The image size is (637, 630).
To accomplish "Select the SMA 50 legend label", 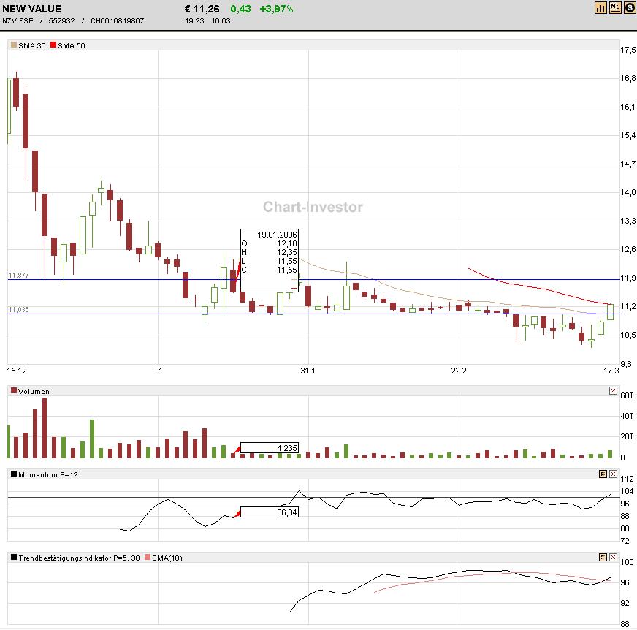I will [71, 45].
